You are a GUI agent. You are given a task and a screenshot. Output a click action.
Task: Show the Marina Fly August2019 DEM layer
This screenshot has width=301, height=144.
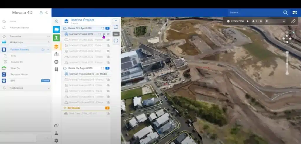click(108, 91)
